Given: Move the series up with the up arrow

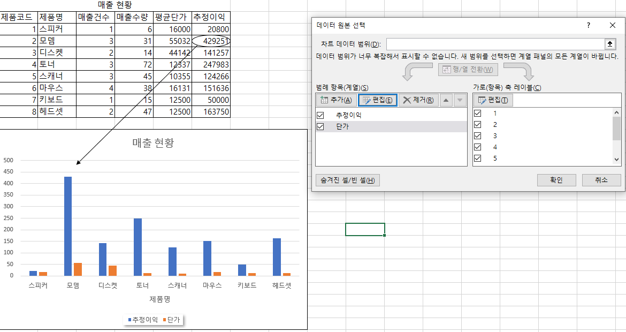Looking at the screenshot, I should coord(446,100).
